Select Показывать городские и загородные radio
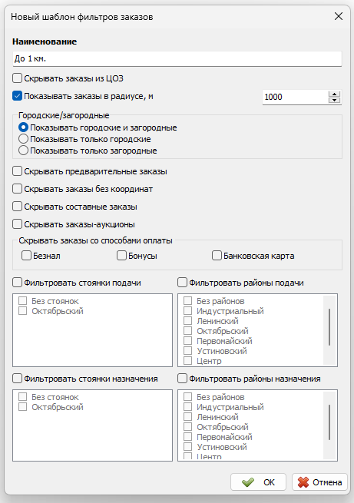354x503 pixels. pos(23,127)
